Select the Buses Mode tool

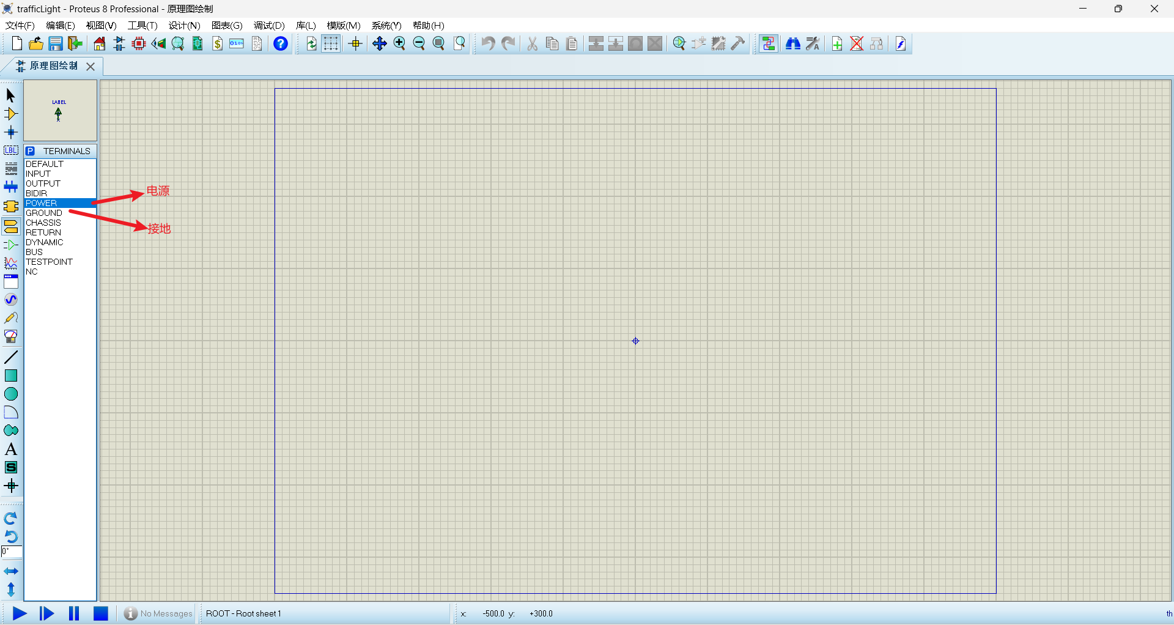pos(10,187)
